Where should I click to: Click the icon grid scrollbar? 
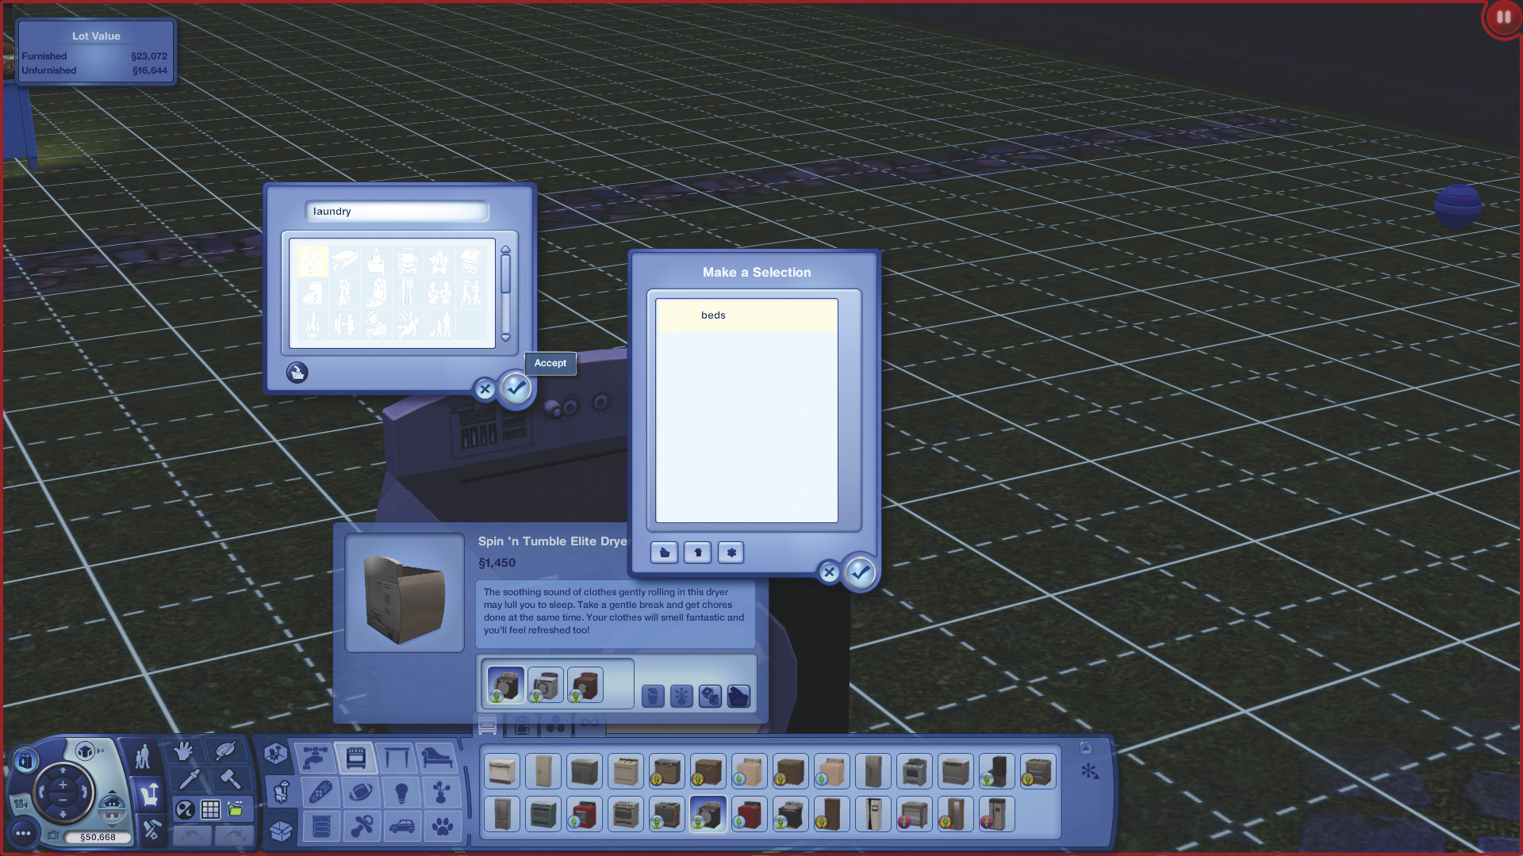click(x=505, y=293)
